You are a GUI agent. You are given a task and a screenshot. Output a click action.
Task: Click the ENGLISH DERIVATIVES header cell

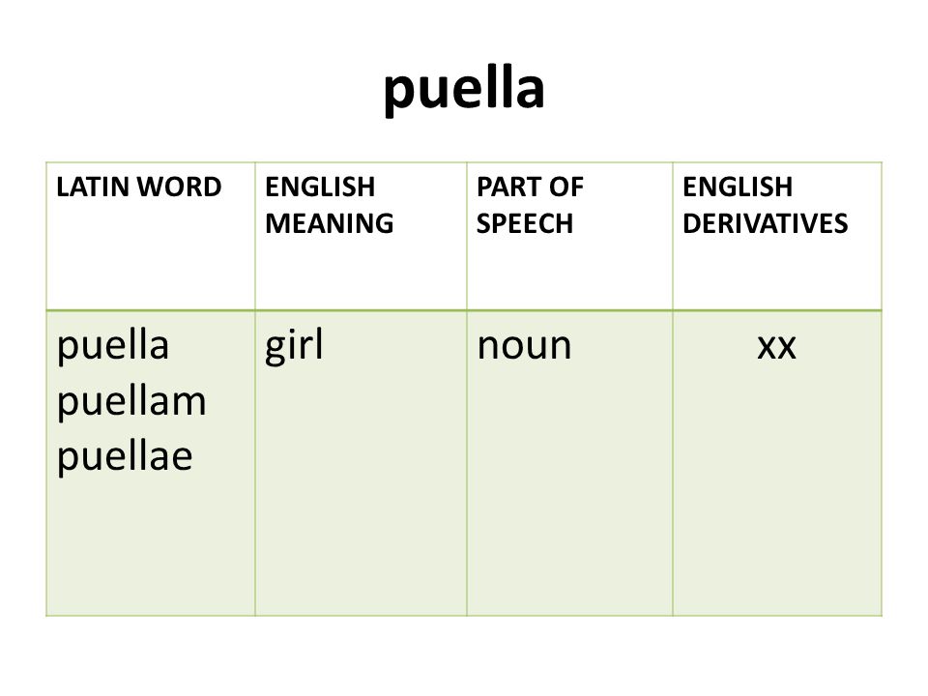(x=777, y=236)
